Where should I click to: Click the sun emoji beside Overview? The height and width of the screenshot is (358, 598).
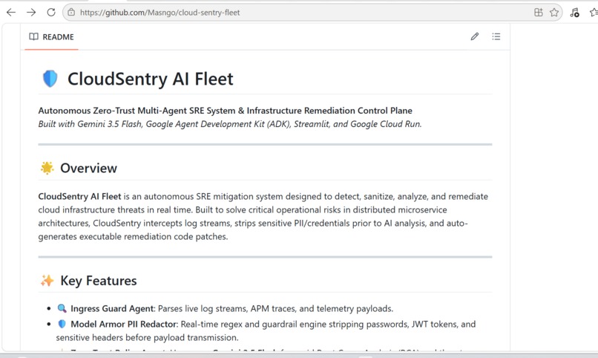(x=47, y=168)
